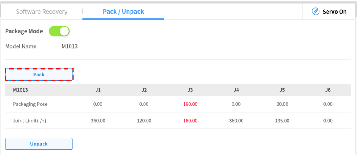Click the Package Mode label text
This screenshot has height=156, width=358.
pyautogui.click(x=24, y=31)
